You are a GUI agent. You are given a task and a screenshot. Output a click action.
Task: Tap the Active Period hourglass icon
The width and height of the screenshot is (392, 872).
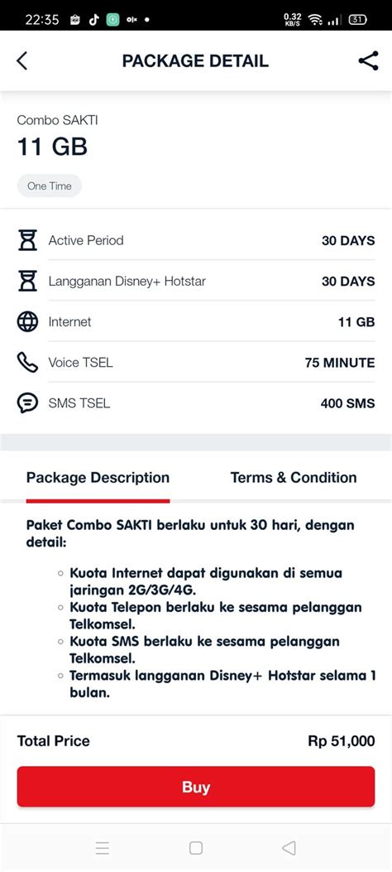(27, 240)
